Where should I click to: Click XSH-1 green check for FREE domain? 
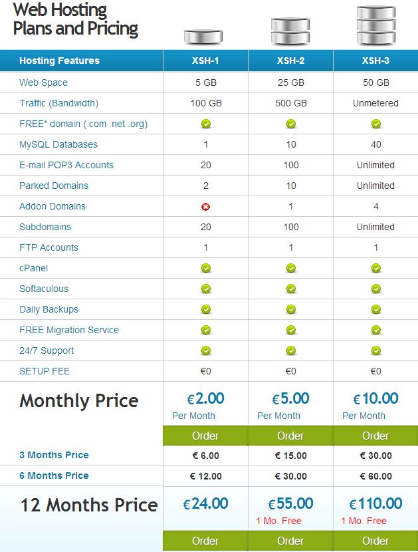(x=206, y=124)
